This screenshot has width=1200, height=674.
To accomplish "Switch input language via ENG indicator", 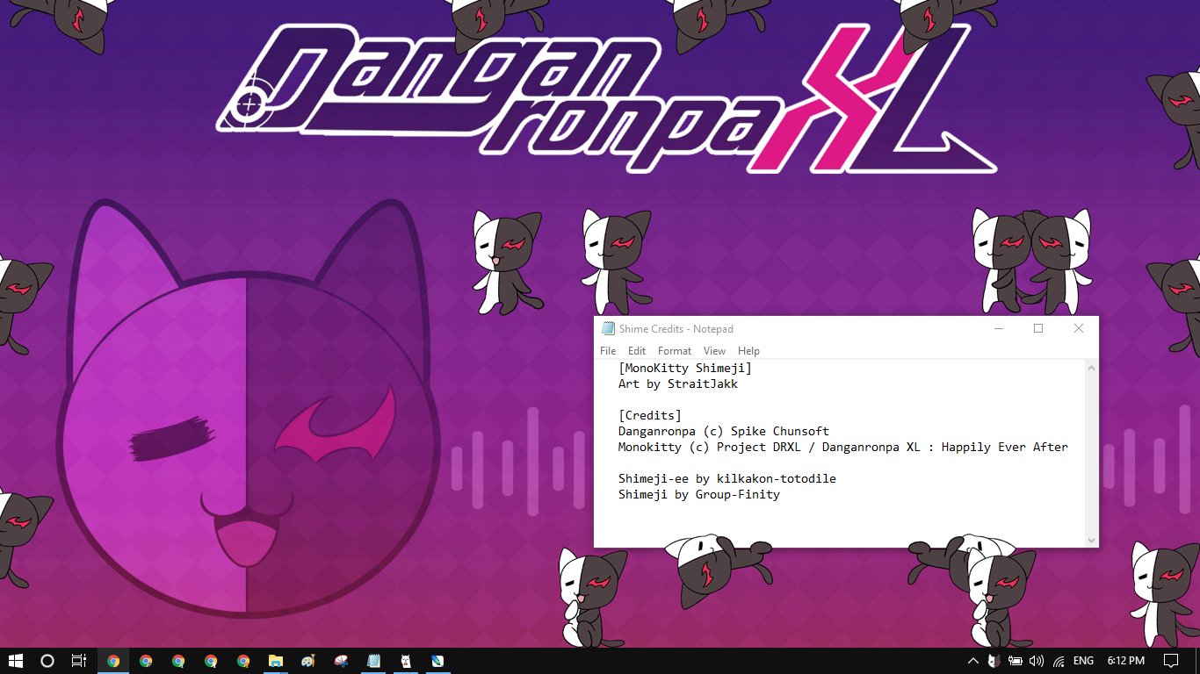I will click(1084, 661).
